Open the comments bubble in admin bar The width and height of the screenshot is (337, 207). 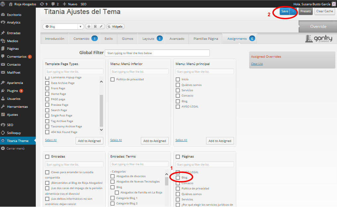coord(55,4)
